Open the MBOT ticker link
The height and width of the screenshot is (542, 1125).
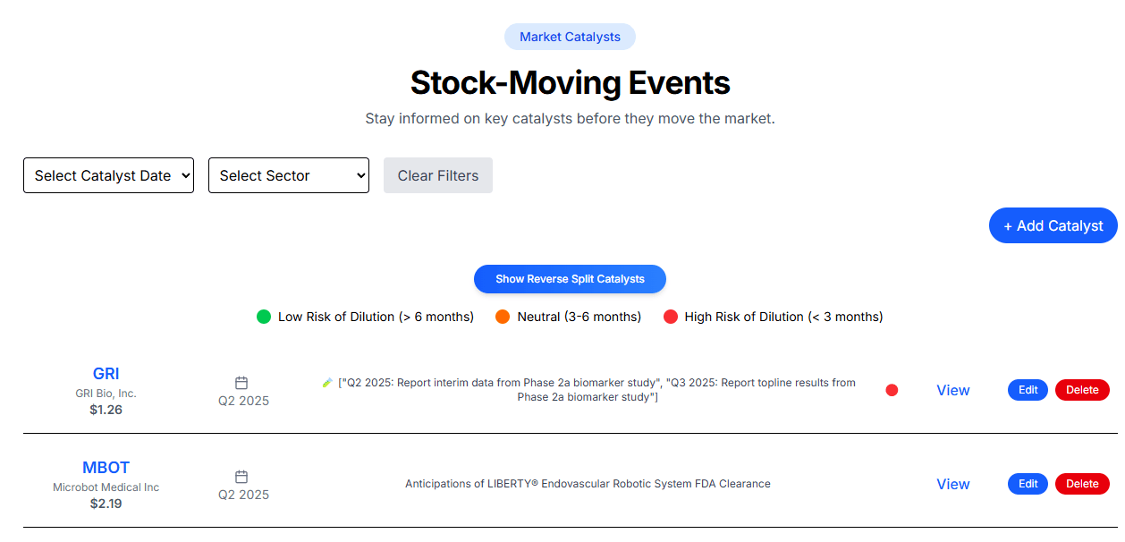coord(106,468)
